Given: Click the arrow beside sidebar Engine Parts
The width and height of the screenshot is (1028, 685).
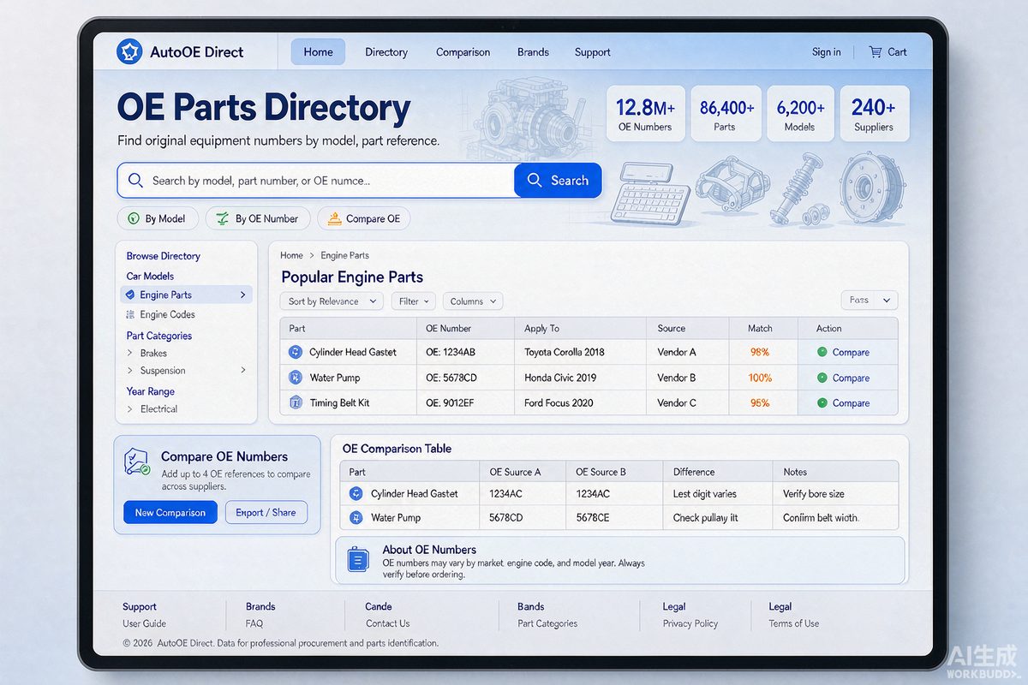Looking at the screenshot, I should pyautogui.click(x=243, y=295).
